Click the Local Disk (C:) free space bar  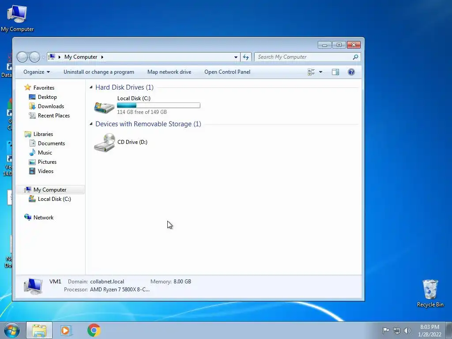(158, 105)
